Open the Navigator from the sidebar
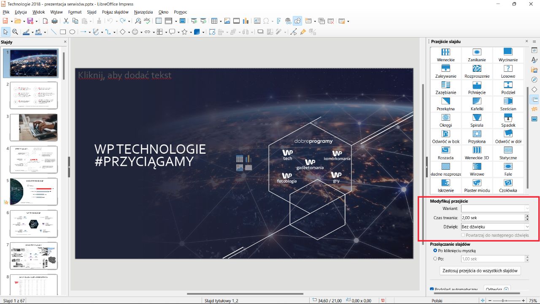Viewport: 540px width, 304px height. pyautogui.click(x=535, y=79)
